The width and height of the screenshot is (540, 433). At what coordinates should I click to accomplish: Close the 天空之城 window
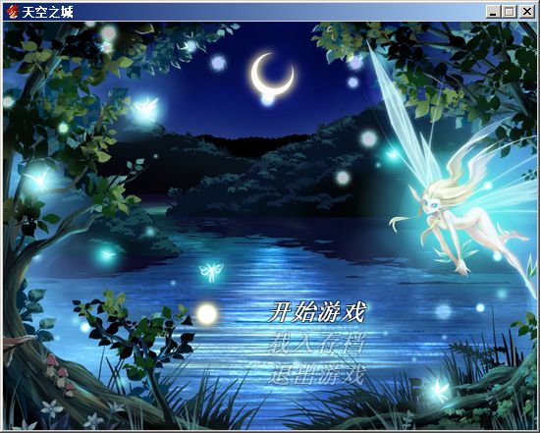[527, 12]
